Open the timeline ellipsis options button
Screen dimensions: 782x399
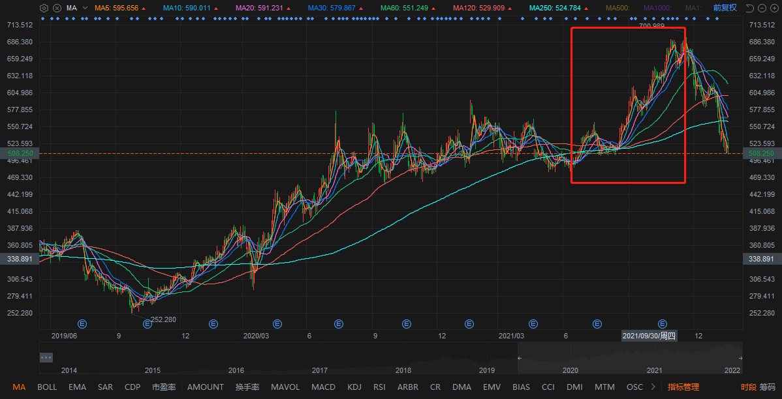(x=46, y=357)
